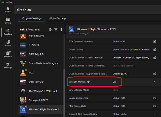Open the Drivers section
This screenshot has width=161, height=117.
(x=8, y=21)
